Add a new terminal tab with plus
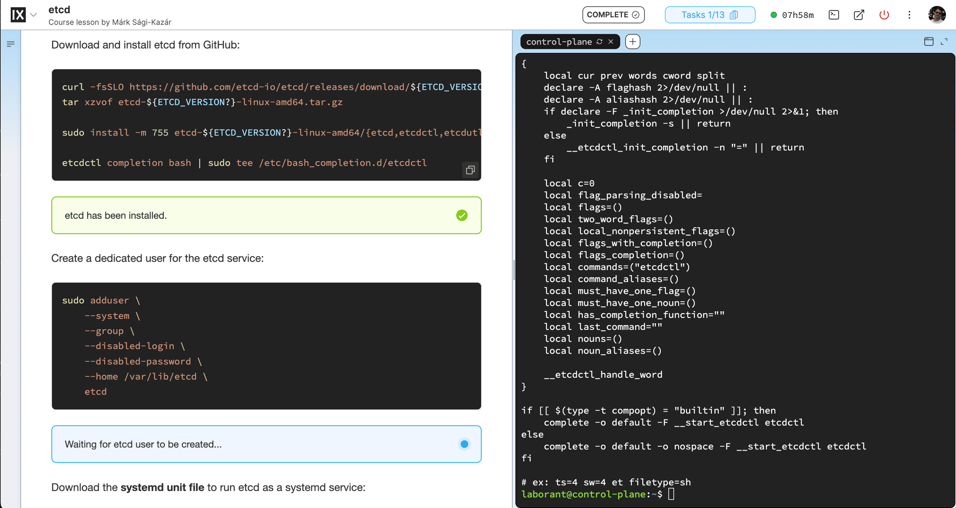Screen dimensions: 956x508 tap(633, 42)
